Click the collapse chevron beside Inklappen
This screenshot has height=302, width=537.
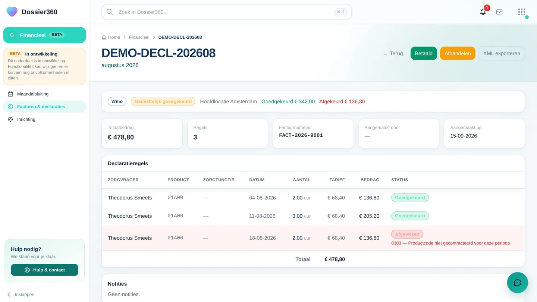9,295
